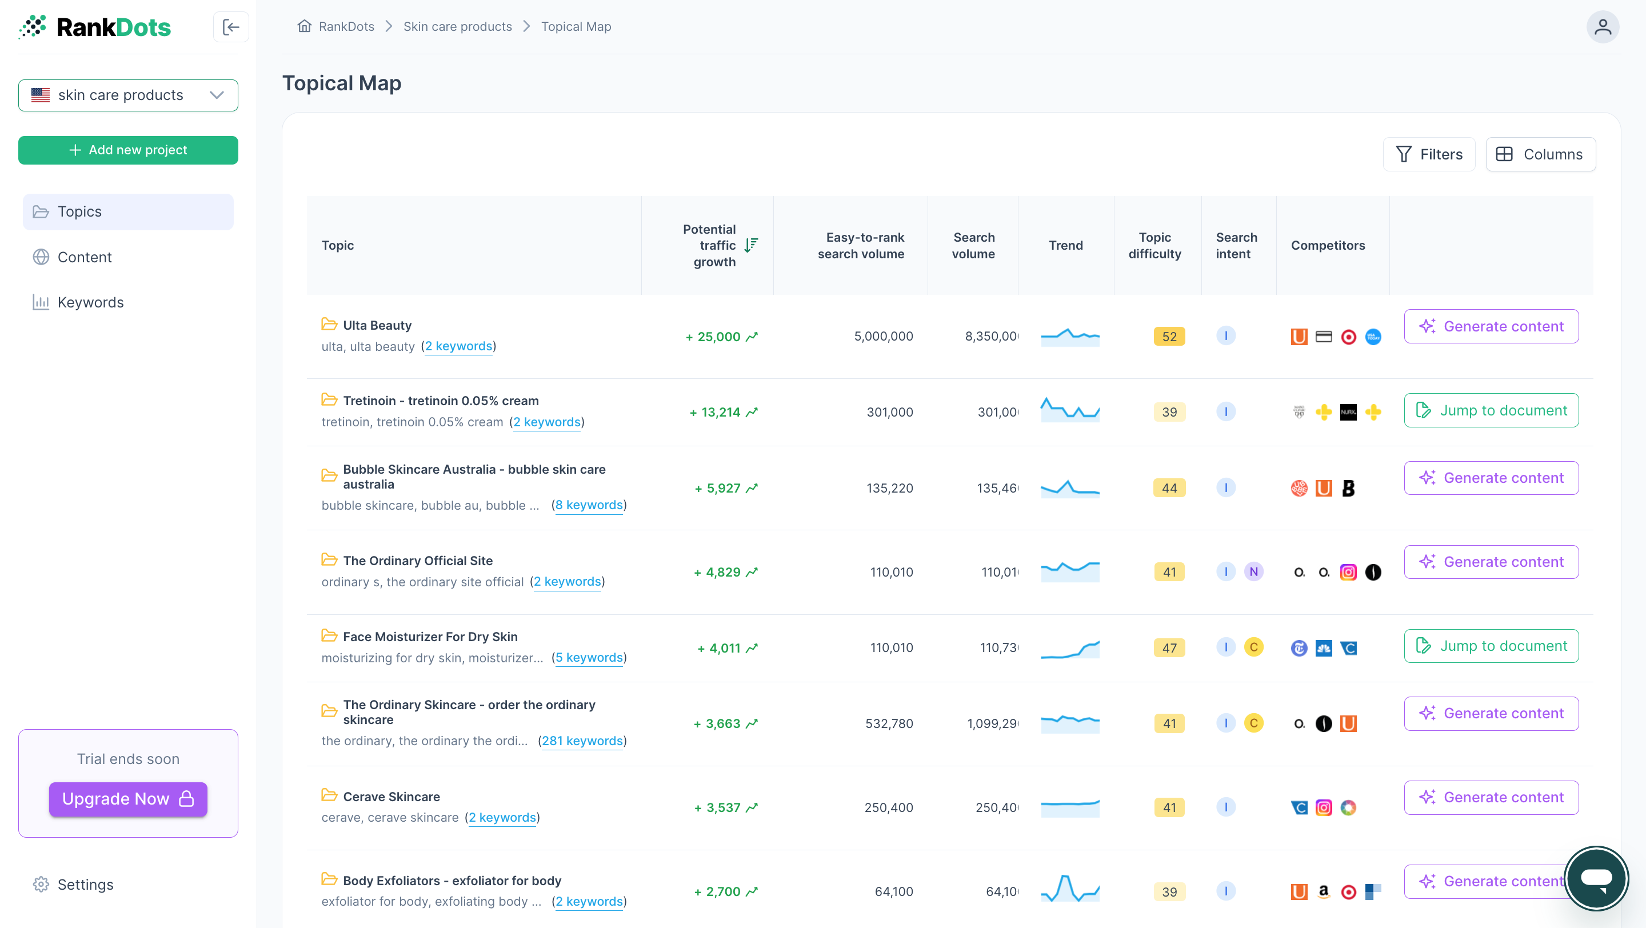This screenshot has height=928, width=1646.
Task: Jump to document for Tretinoin topic
Action: point(1491,410)
